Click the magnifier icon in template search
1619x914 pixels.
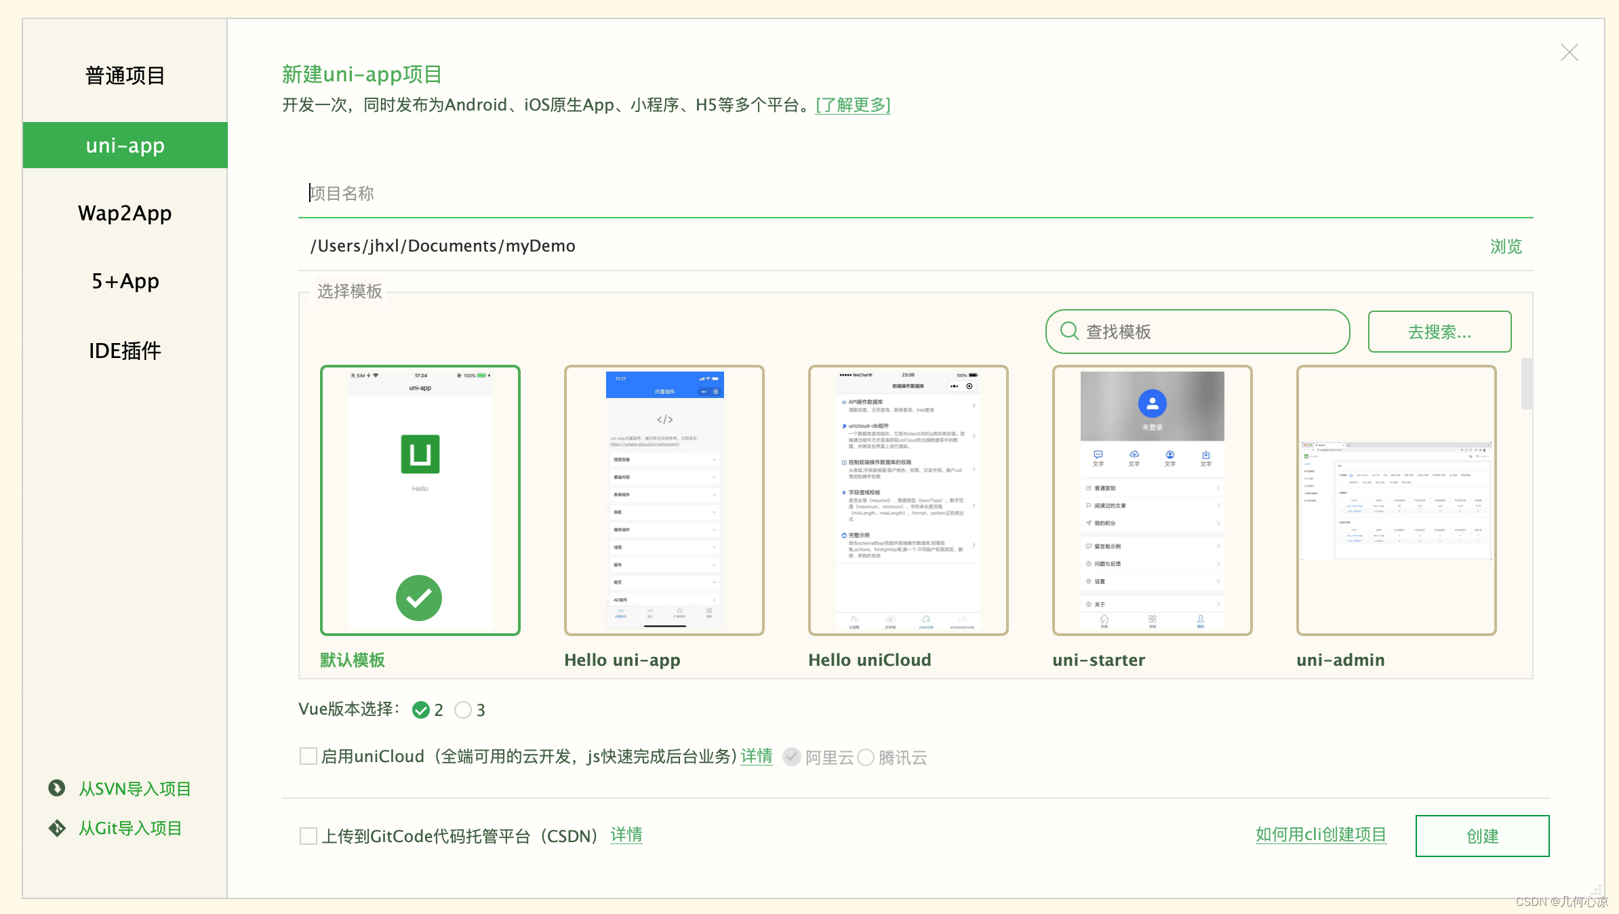(1069, 331)
